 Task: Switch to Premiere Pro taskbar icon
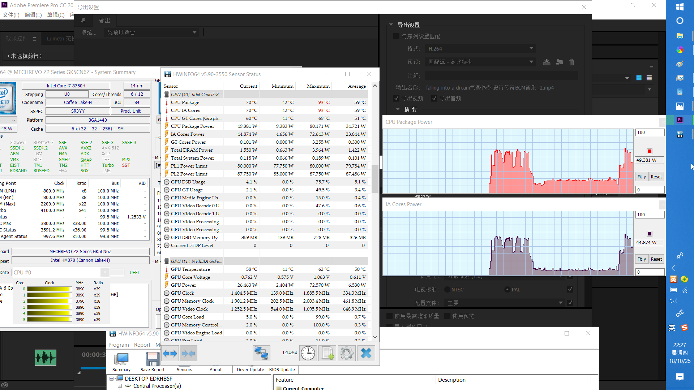[x=680, y=120]
